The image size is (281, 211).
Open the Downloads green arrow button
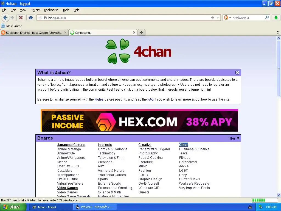click(x=276, y=18)
